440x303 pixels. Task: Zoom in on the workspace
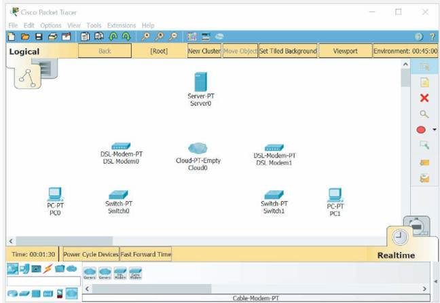[x=145, y=37]
